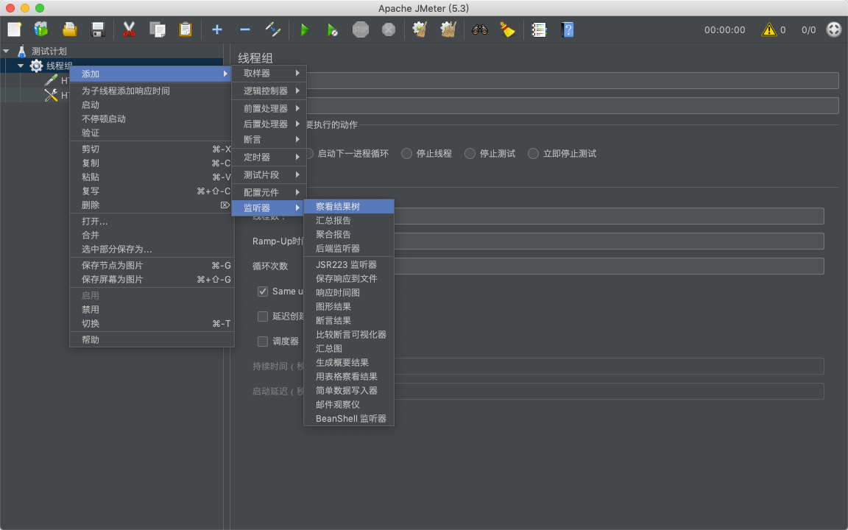848x530 pixels.
Task: Open Search with binoculars icon
Action: tap(480, 29)
